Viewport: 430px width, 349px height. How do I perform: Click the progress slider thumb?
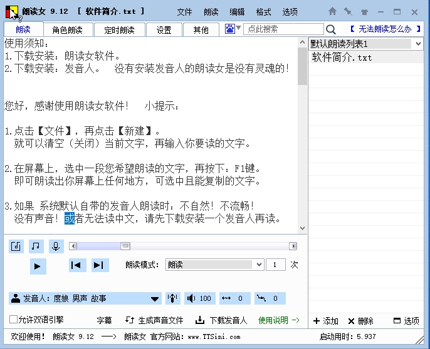coord(125,246)
